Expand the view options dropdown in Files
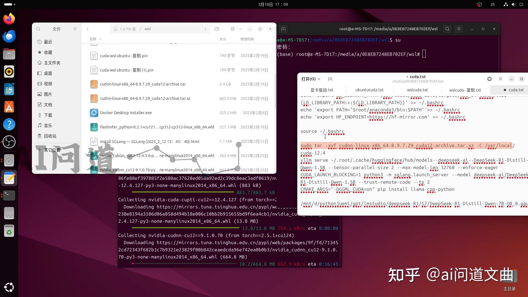Viewport: 528px width, 297px height. (240, 29)
